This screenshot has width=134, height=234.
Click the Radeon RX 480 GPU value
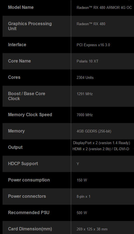91,24
